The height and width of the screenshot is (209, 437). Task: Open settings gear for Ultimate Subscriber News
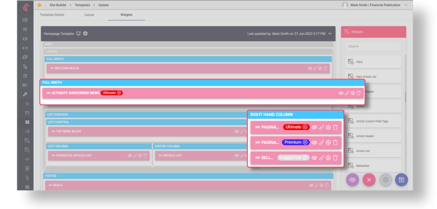(x=353, y=93)
